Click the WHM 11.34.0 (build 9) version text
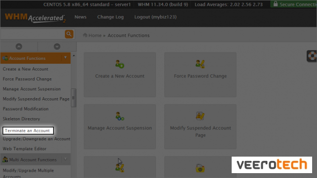The height and width of the screenshot is (178, 317). [163, 4]
